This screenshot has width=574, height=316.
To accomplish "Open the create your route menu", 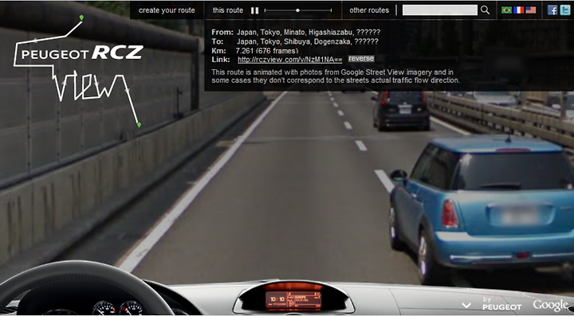I will (167, 10).
